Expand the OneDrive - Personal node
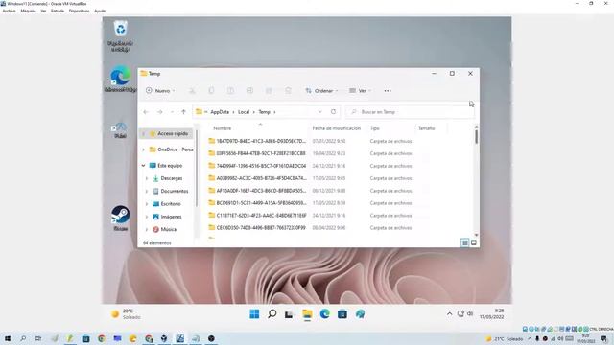614x345 pixels. point(143,149)
